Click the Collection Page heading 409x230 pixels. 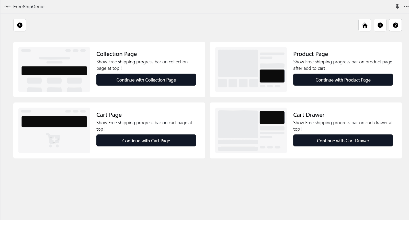117,54
